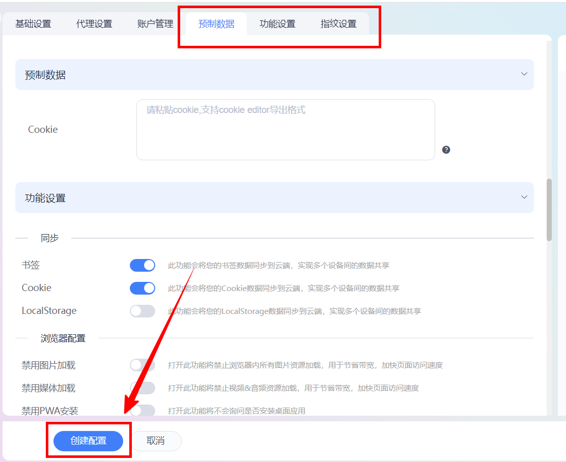Select the 预制数据 tab

[216, 24]
